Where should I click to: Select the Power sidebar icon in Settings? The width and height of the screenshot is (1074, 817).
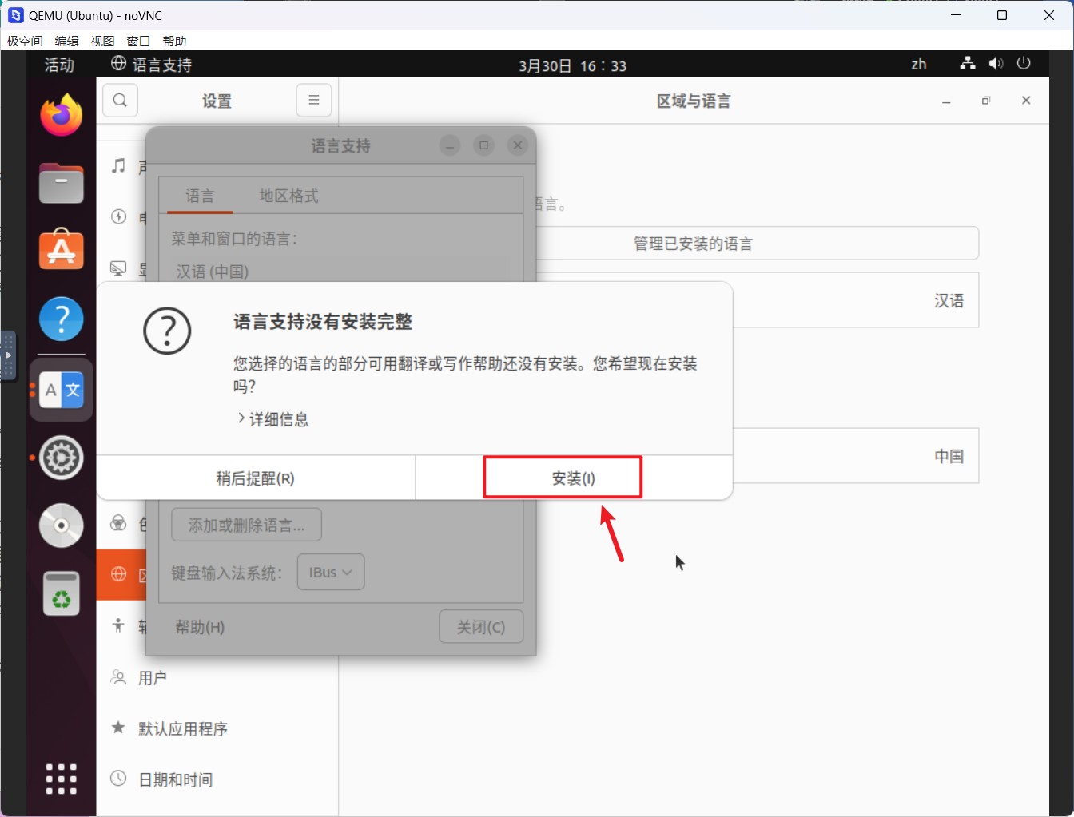point(118,216)
